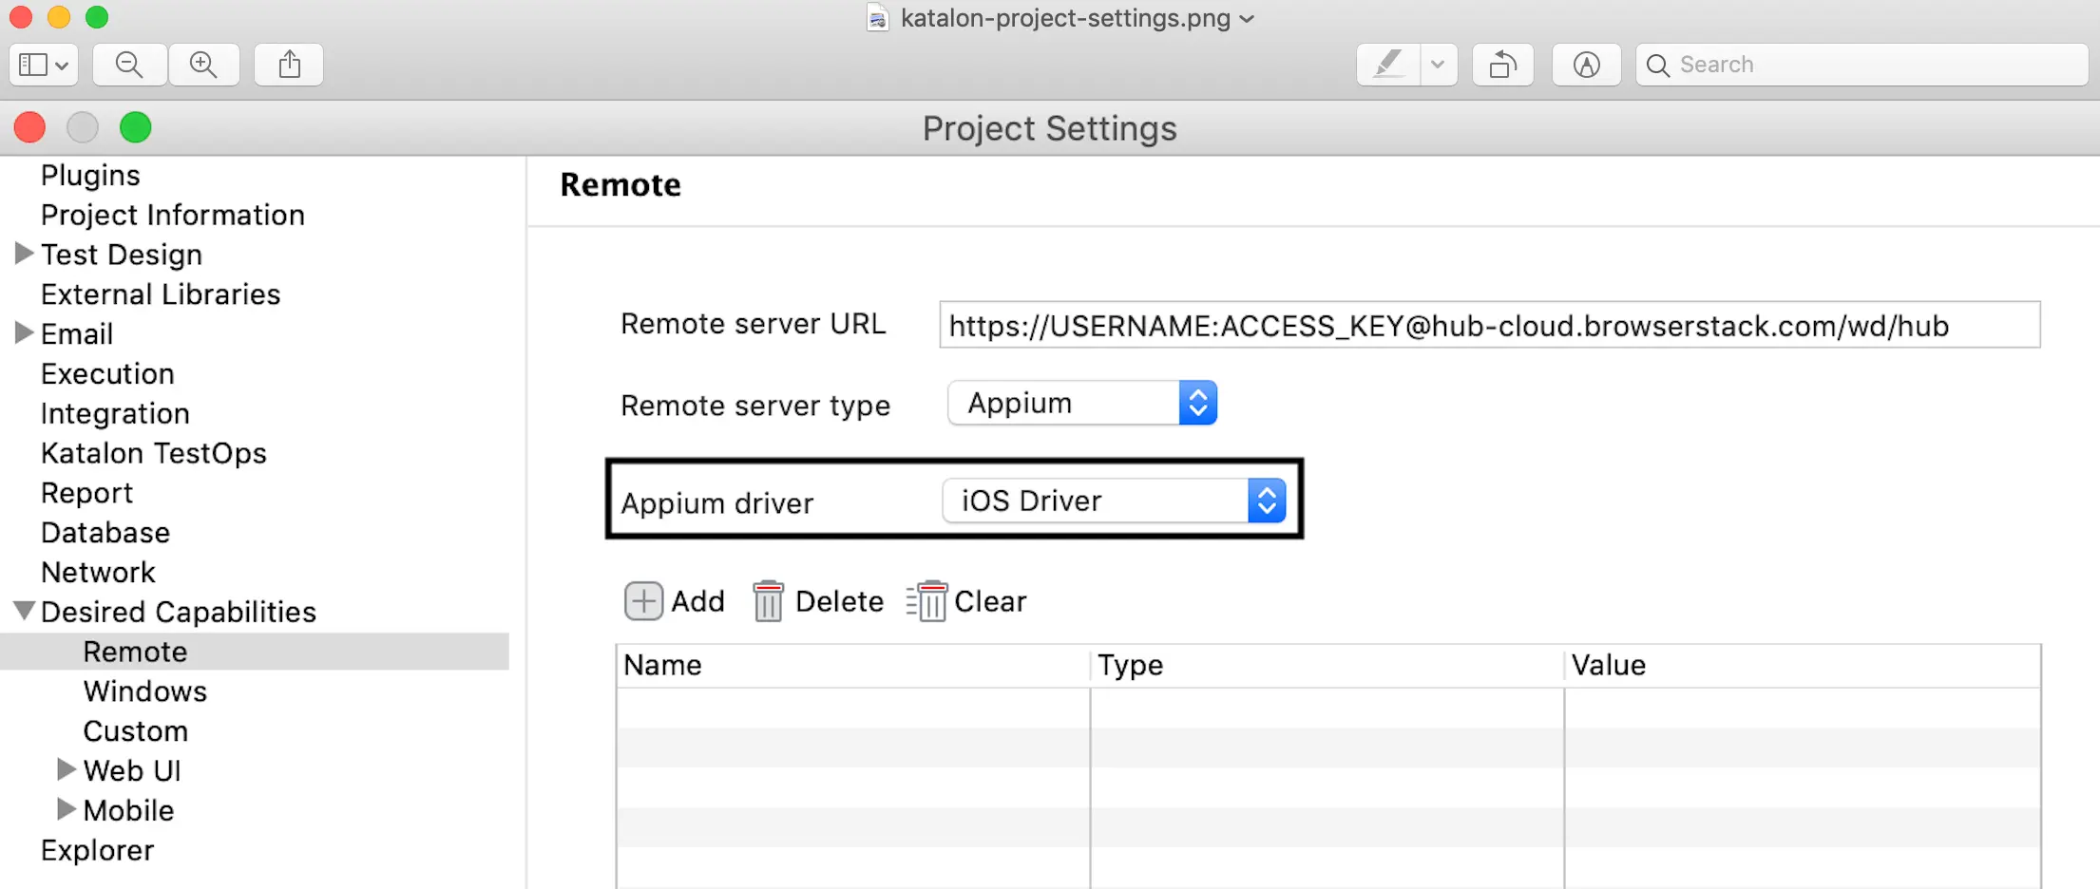Open the sidebar view options dropdown

pos(44,65)
